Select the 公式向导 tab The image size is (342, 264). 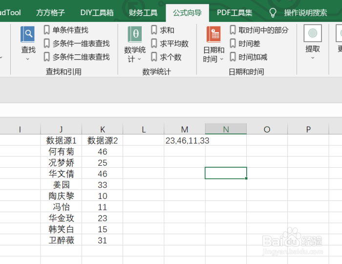(187, 13)
